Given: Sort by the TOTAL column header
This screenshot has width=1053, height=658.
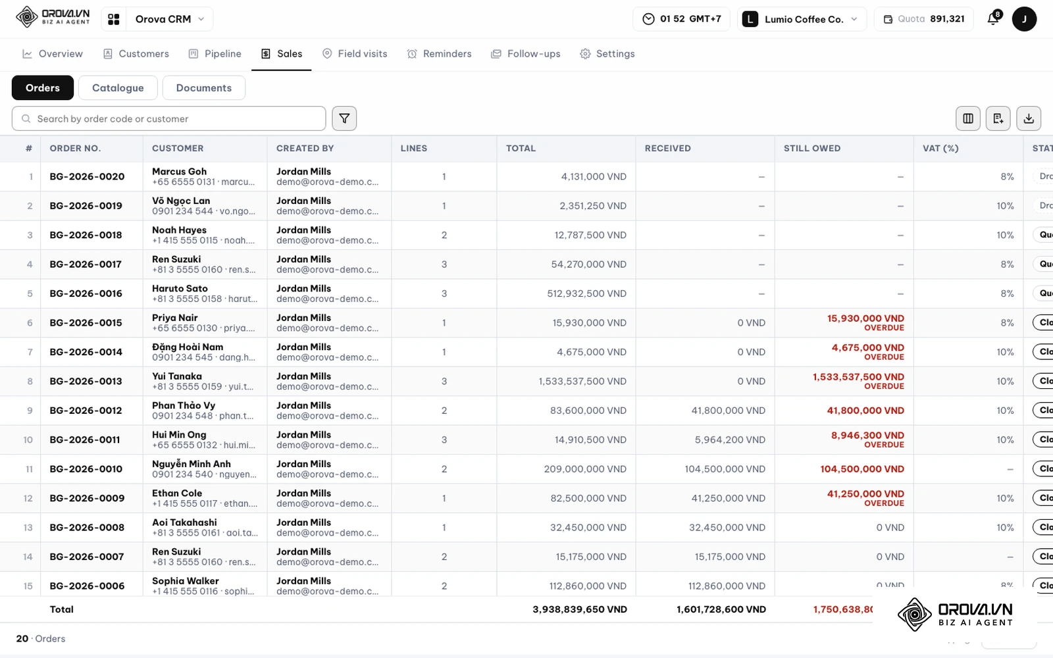Looking at the screenshot, I should pos(521,149).
